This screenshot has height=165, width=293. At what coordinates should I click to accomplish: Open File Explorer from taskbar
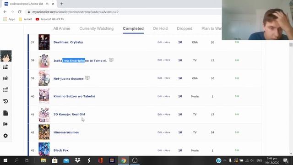(x=43, y=160)
